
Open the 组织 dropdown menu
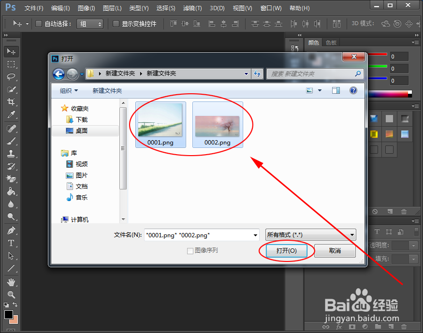[69, 90]
